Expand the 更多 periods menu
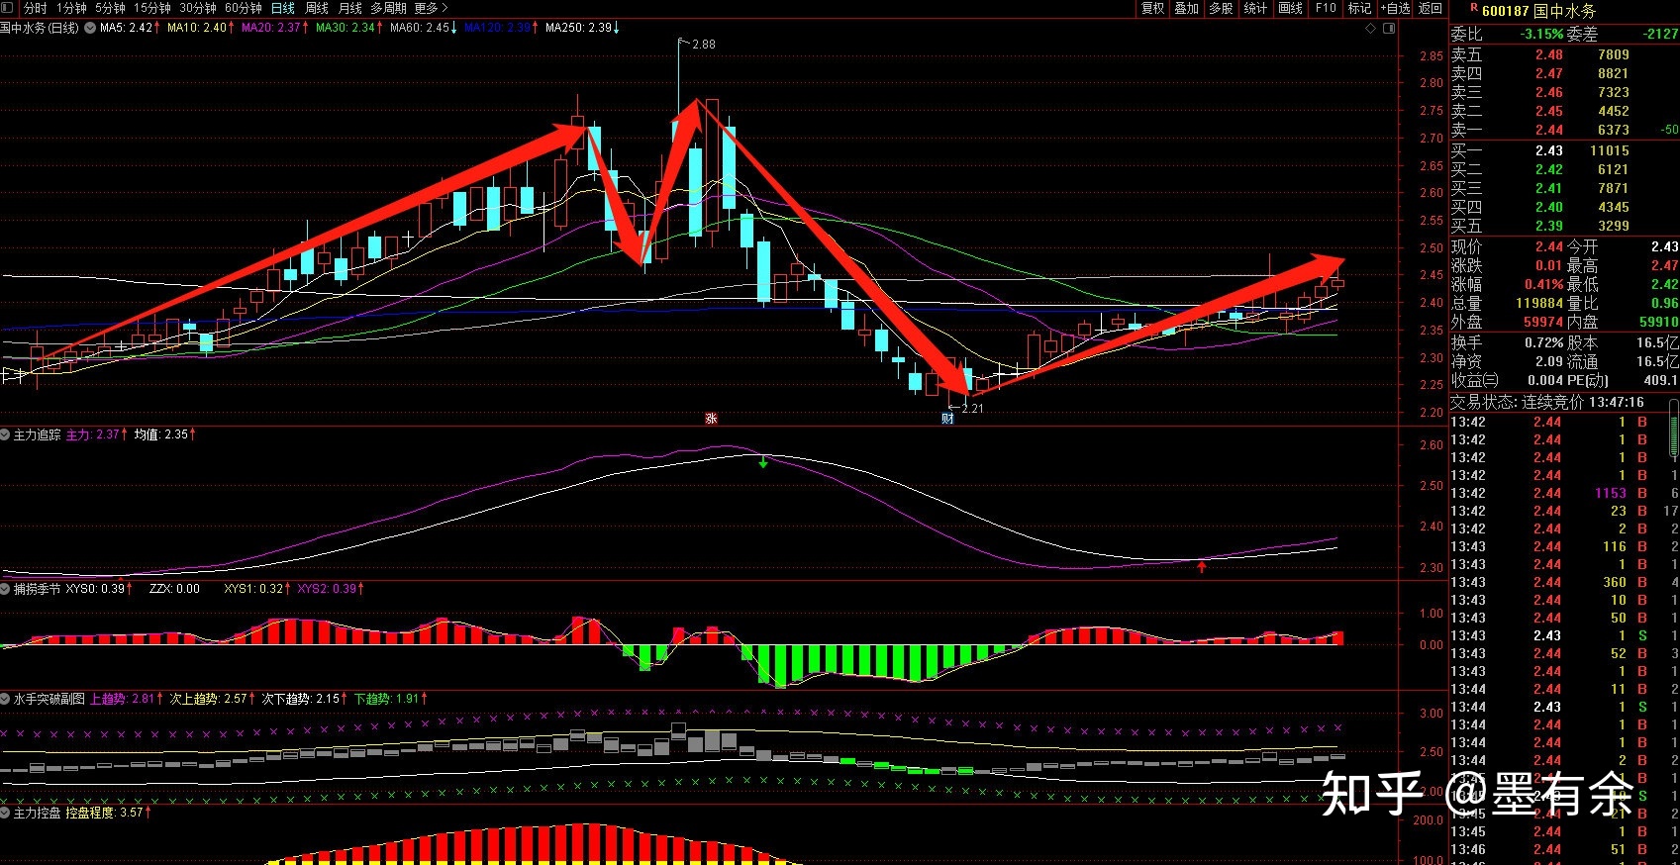Image resolution: width=1680 pixels, height=865 pixels. pos(431,8)
